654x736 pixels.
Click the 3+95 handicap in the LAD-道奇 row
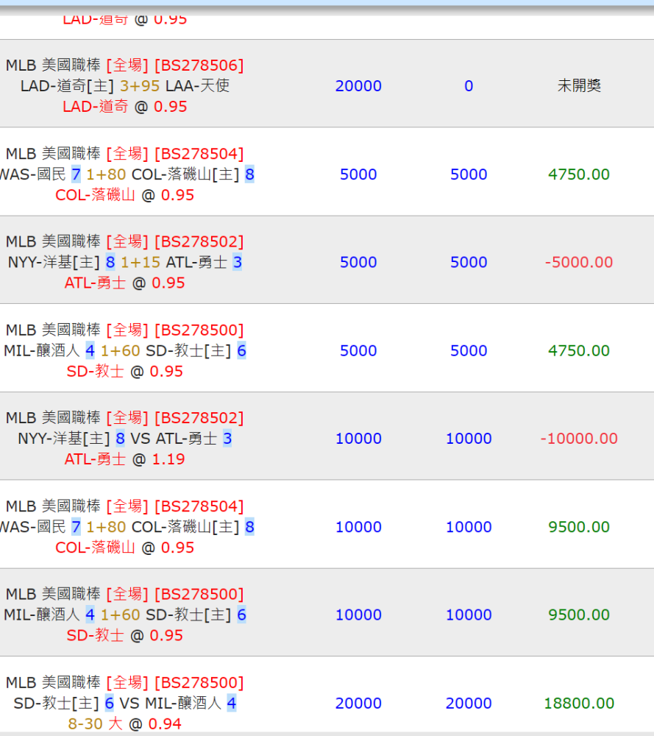pos(140,86)
